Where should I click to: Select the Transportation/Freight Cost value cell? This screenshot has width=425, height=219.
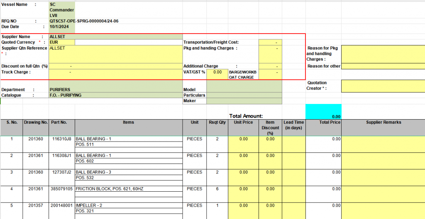(x=270, y=42)
